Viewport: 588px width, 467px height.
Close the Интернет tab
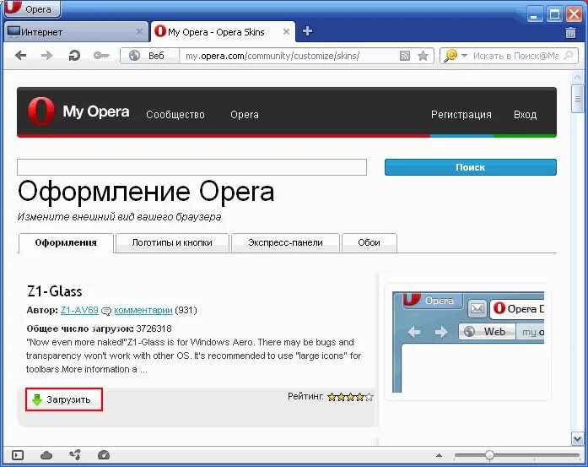tap(139, 32)
